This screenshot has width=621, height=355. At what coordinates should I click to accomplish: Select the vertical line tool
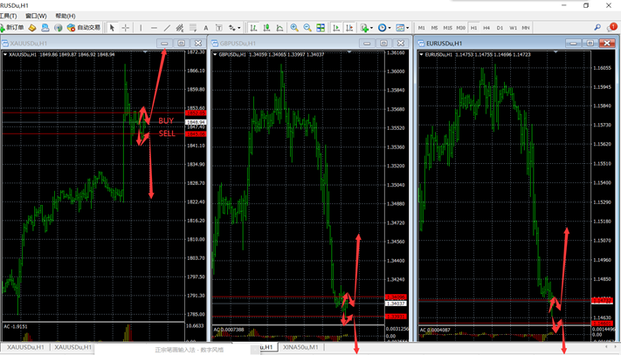[x=141, y=28]
